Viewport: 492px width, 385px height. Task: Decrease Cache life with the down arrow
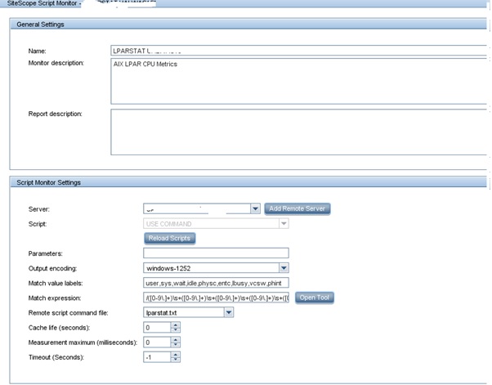pos(176,330)
